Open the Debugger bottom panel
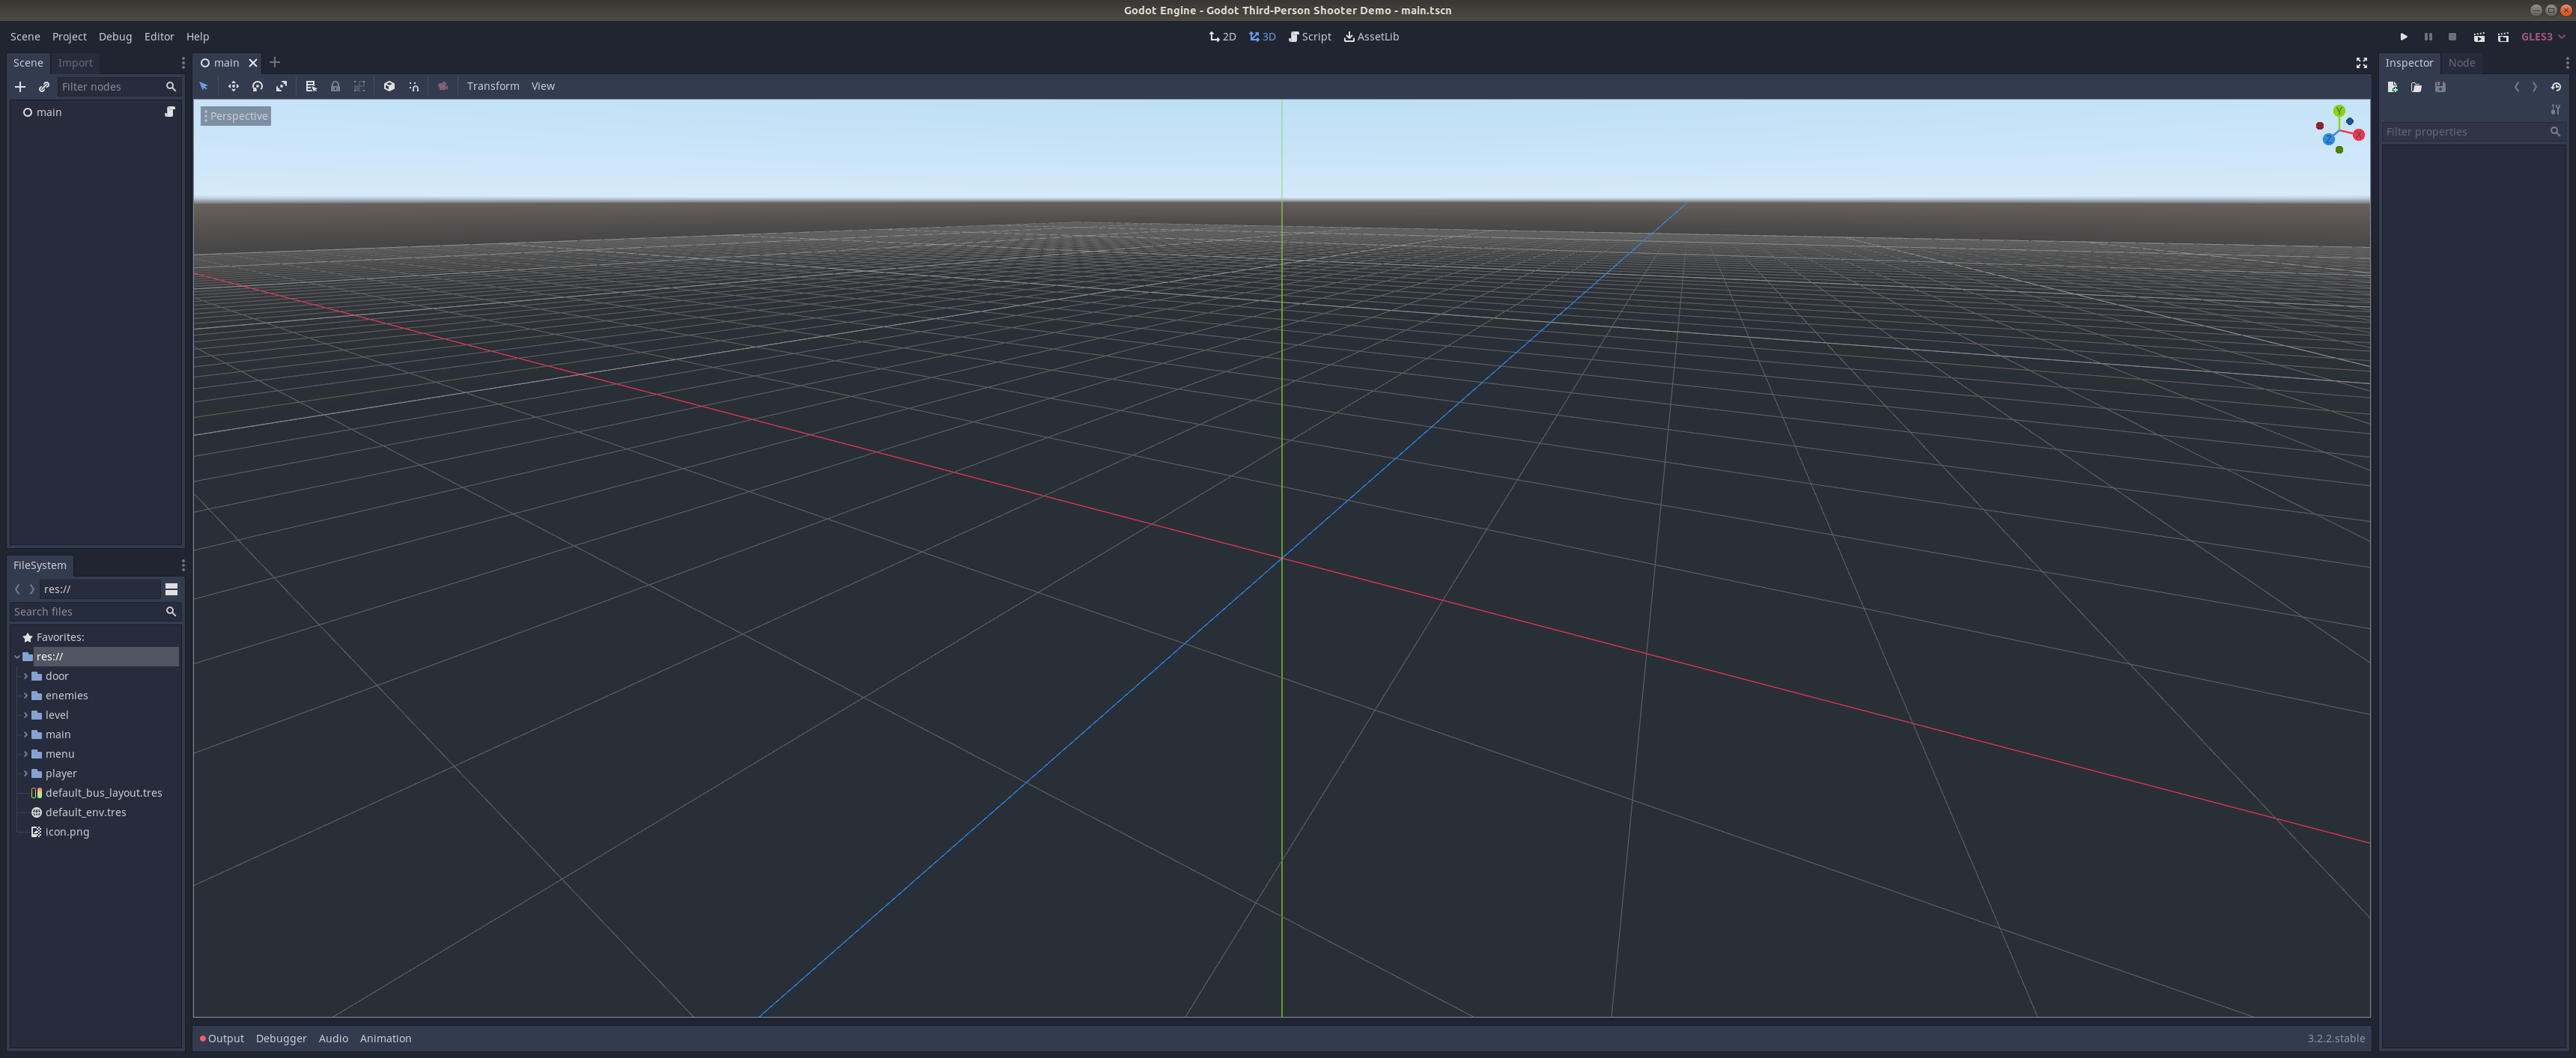 pyautogui.click(x=281, y=1038)
